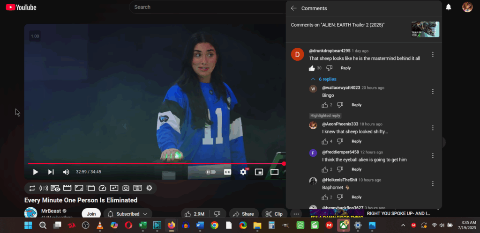The image size is (480, 233).
Task: Take a screenshot with camera icon
Action: tap(126, 188)
